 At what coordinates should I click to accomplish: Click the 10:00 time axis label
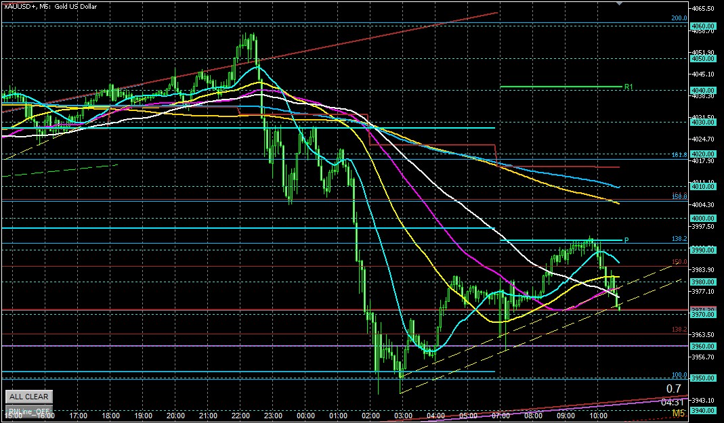point(598,416)
